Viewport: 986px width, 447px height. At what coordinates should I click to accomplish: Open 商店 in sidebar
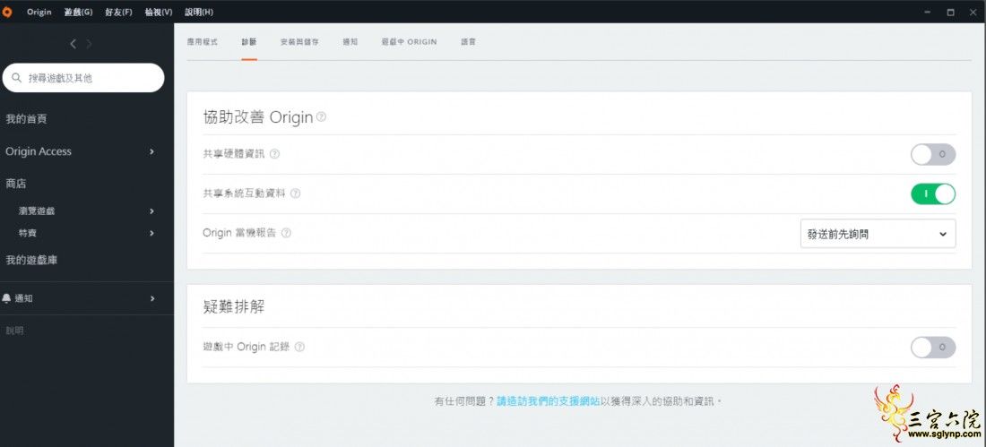tap(16, 184)
